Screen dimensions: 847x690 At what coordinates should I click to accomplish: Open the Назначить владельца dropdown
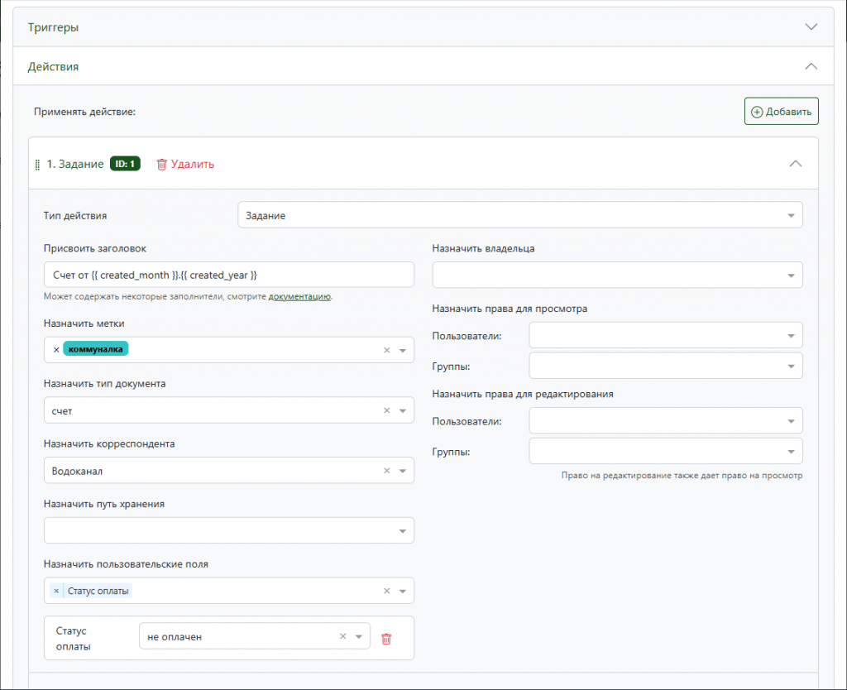point(617,275)
